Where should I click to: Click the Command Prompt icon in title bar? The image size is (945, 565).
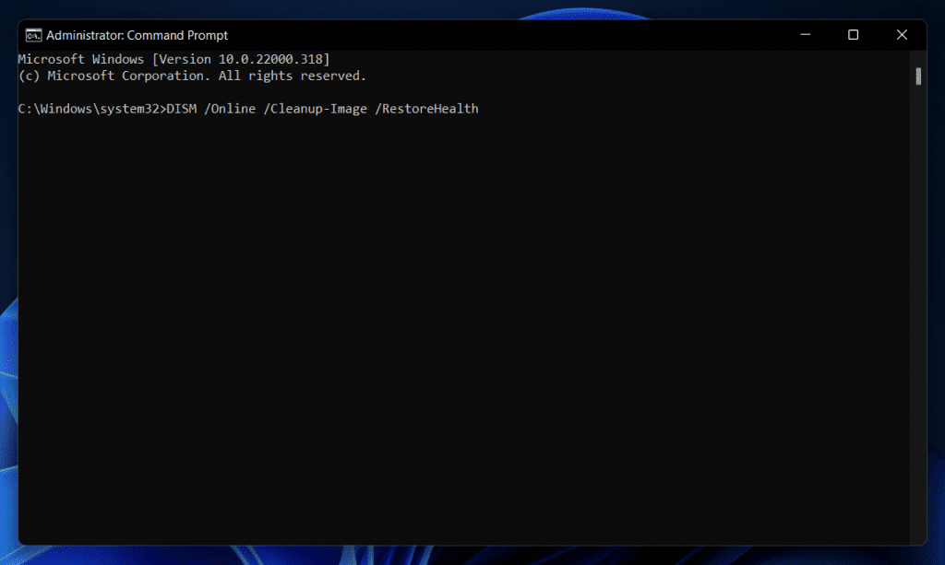[x=33, y=34]
